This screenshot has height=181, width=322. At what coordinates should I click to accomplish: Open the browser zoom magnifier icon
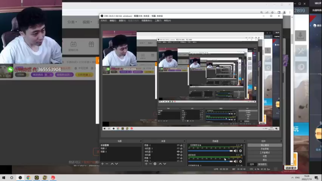pyautogui.click(x=261, y=12)
